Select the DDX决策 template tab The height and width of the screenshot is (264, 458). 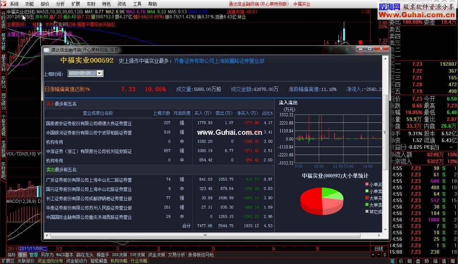point(120,255)
